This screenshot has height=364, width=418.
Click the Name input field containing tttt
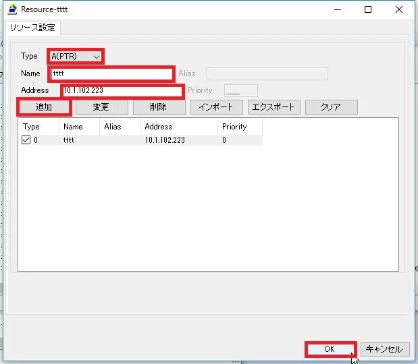[x=111, y=73]
